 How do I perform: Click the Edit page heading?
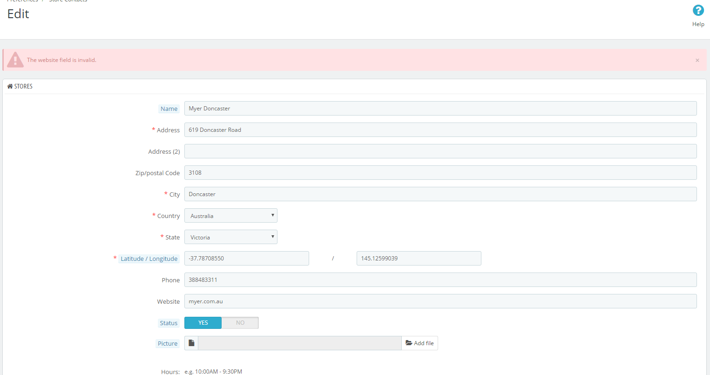tap(18, 14)
